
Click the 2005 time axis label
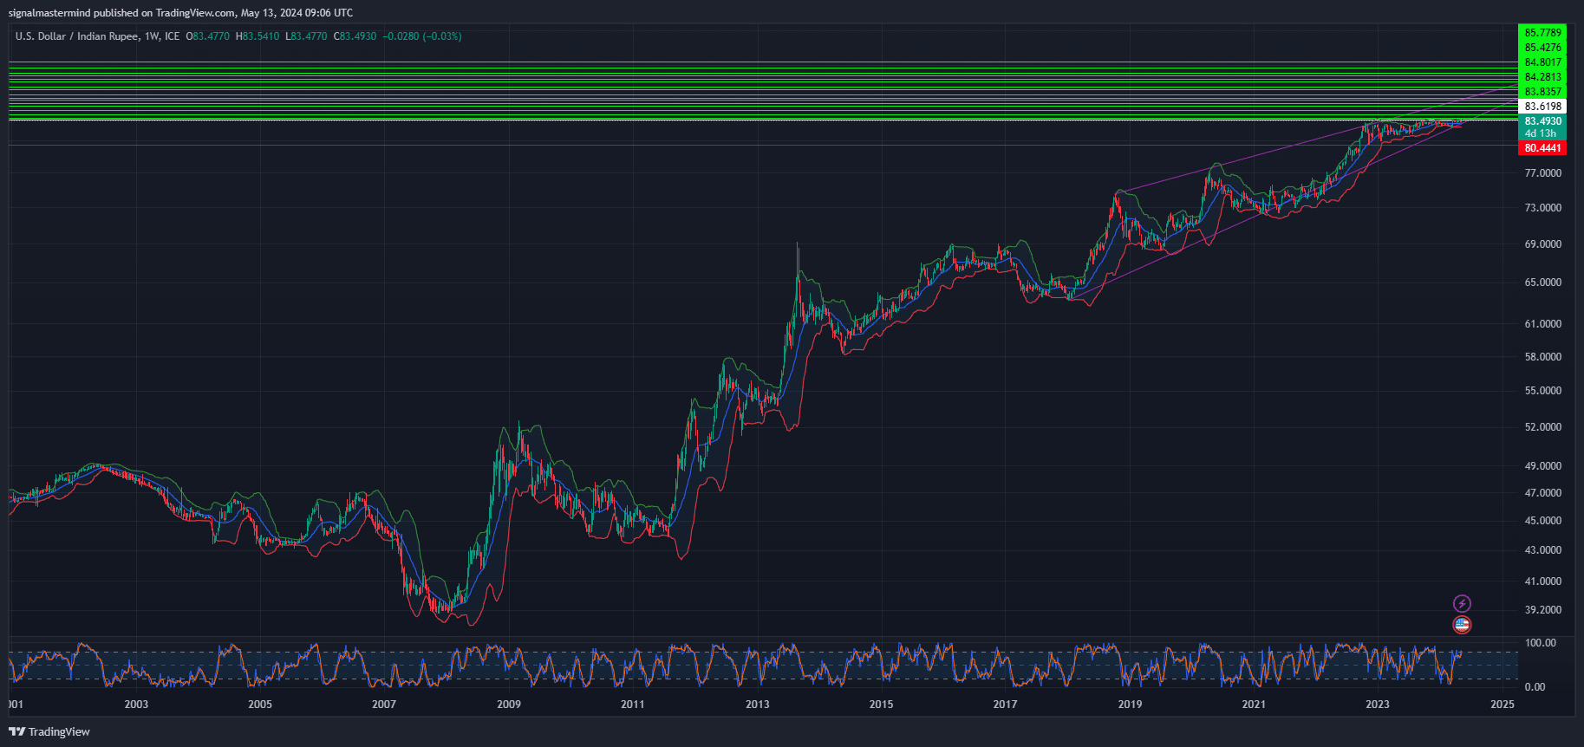[260, 705]
